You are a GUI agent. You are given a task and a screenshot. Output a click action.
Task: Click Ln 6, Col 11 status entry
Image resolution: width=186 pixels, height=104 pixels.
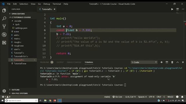(130, 97)
